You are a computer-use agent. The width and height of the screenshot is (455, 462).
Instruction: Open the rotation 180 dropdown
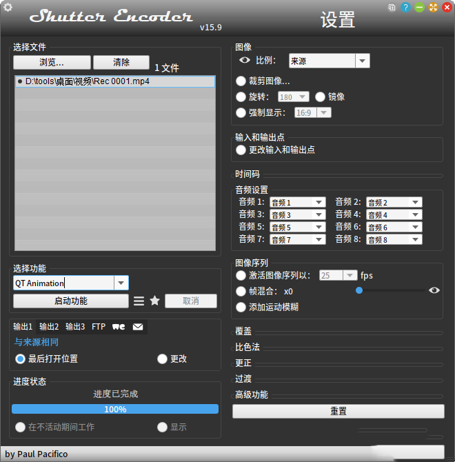click(293, 97)
